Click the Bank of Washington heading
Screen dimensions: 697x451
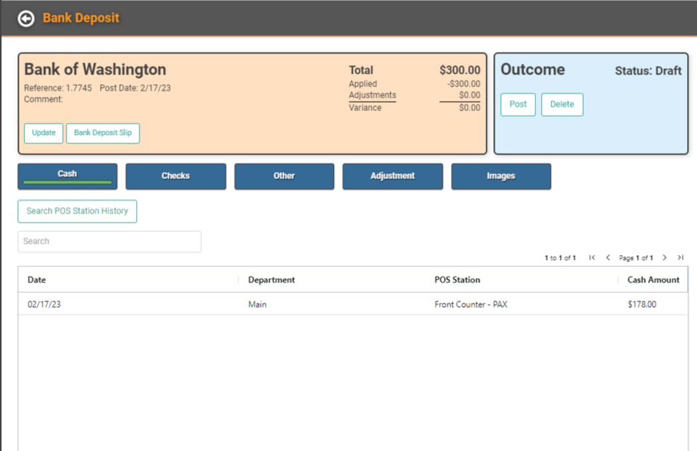95,69
